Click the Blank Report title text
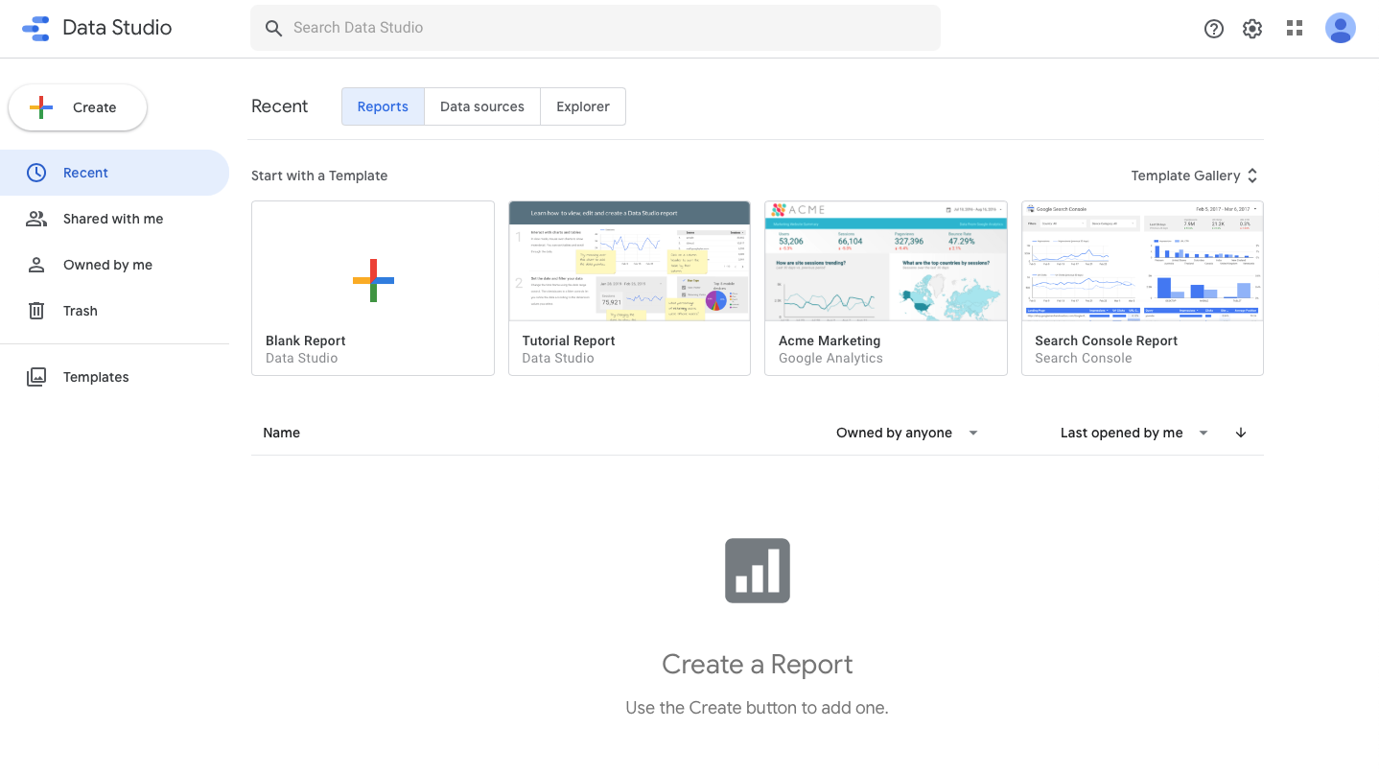Image resolution: width=1379 pixels, height=775 pixels. [x=306, y=341]
